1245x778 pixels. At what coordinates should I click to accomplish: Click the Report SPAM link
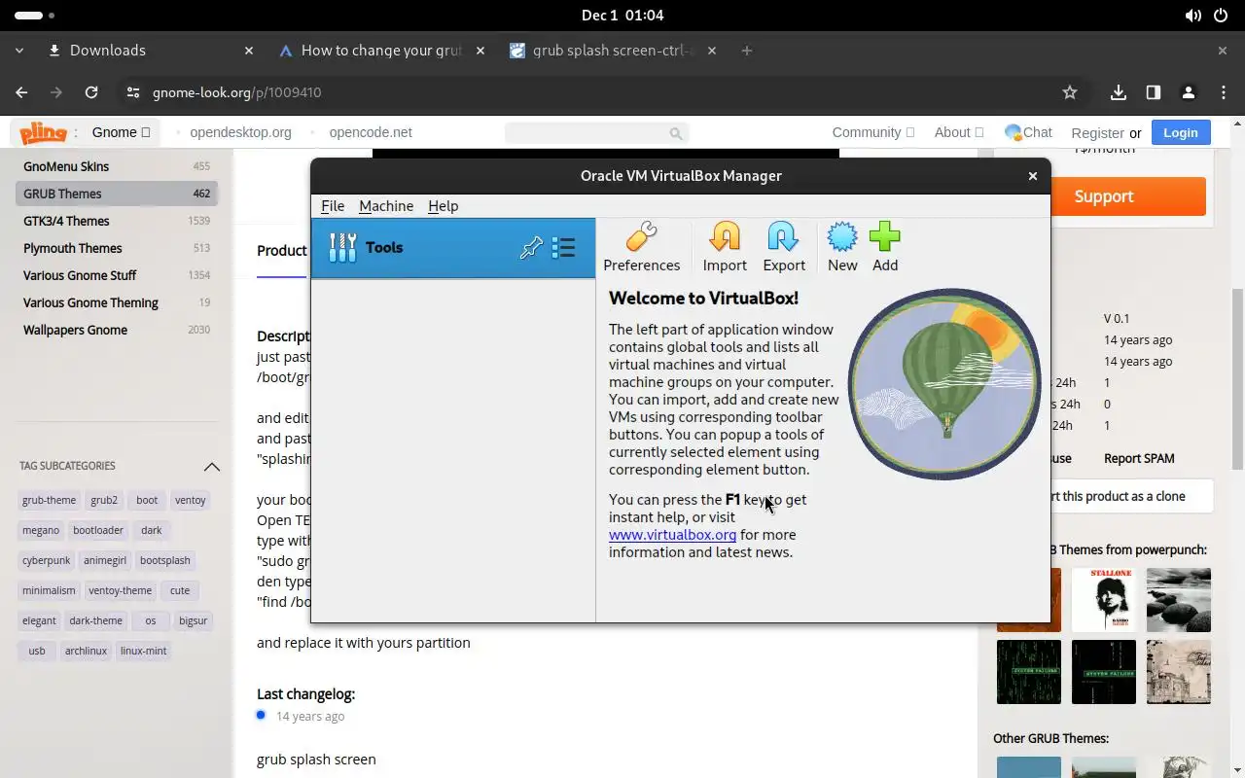click(x=1139, y=458)
